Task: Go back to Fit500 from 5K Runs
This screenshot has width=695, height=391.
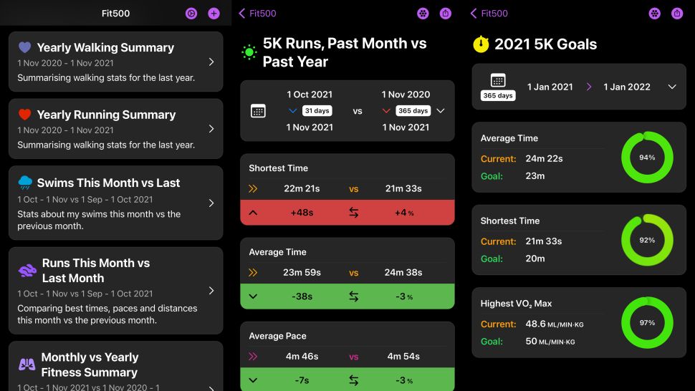Action: coord(257,14)
